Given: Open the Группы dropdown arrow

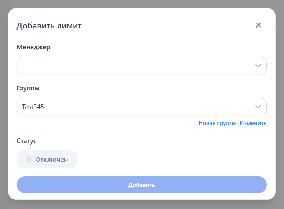Looking at the screenshot, I should click(258, 107).
